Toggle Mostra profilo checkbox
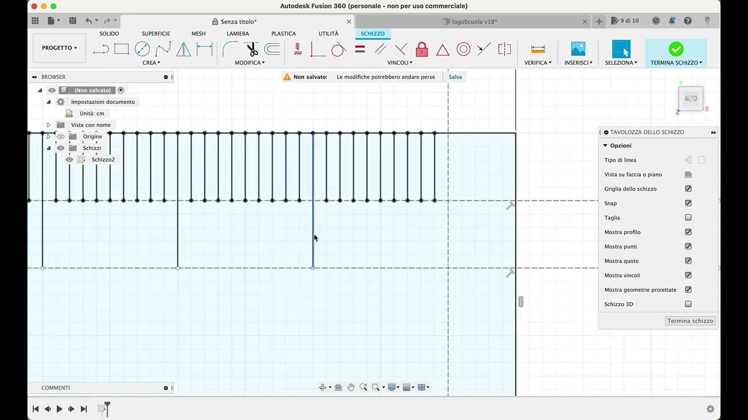 point(688,232)
